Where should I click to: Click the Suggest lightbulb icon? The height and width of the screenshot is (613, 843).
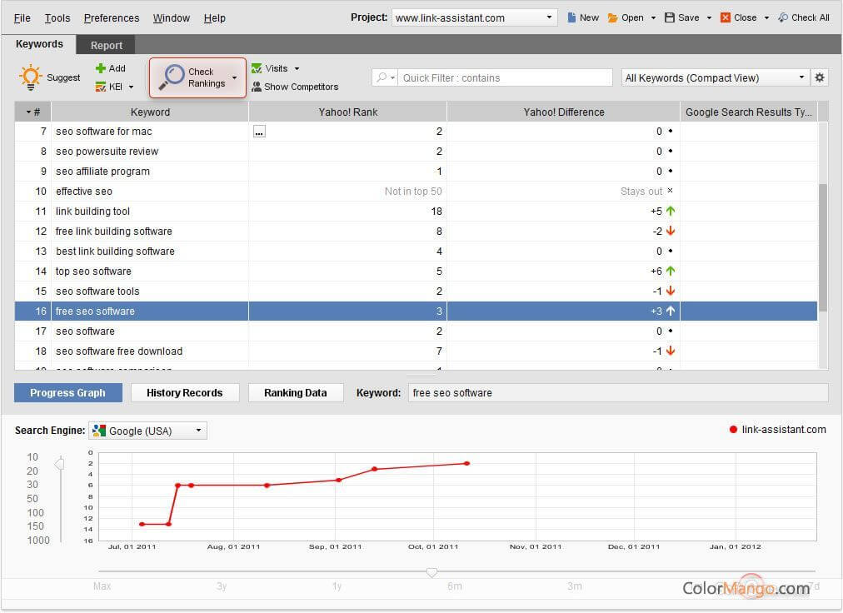31,77
